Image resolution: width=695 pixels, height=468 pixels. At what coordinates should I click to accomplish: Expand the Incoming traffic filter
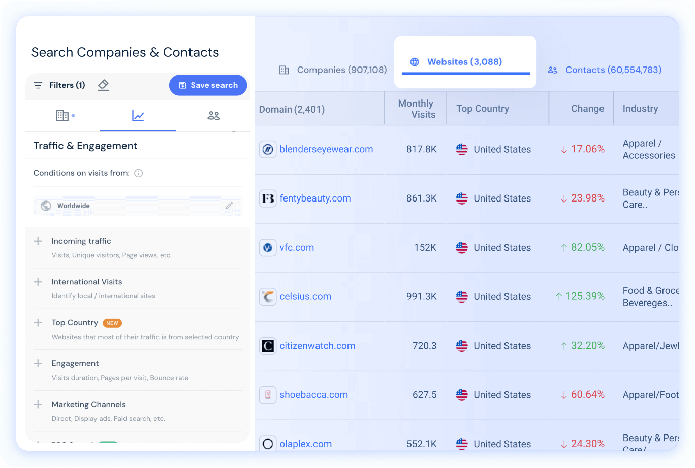click(38, 241)
